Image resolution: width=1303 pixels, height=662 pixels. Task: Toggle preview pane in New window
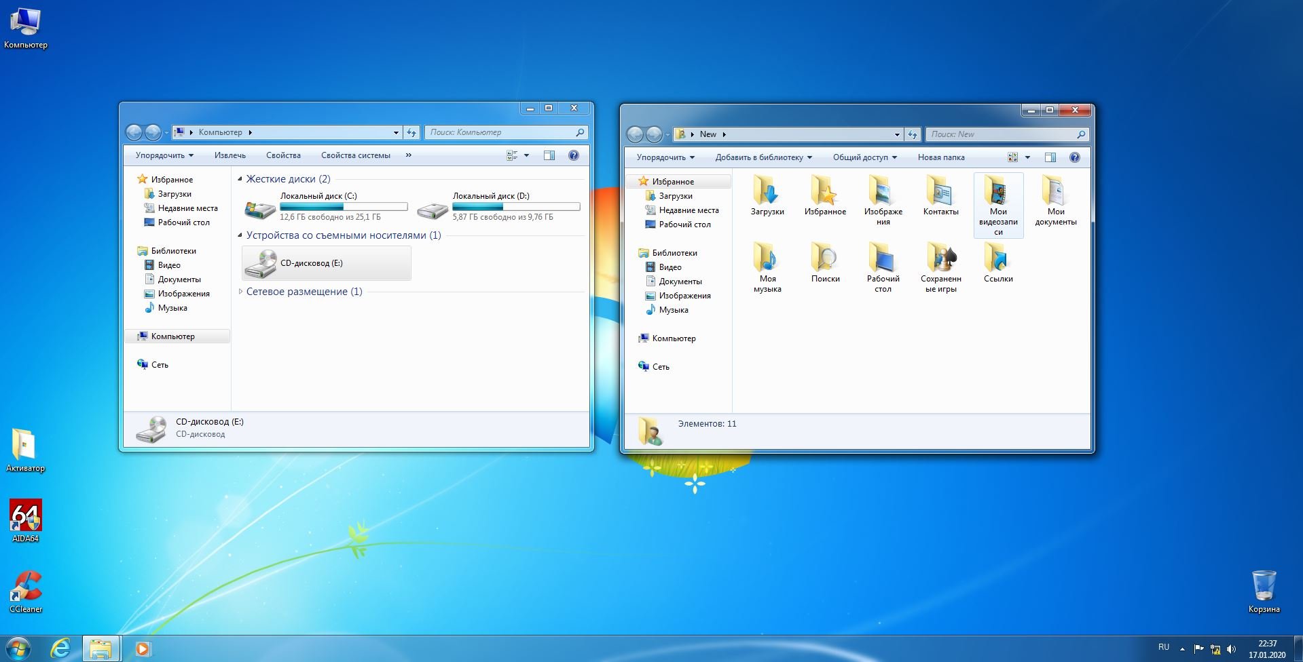click(x=1050, y=157)
